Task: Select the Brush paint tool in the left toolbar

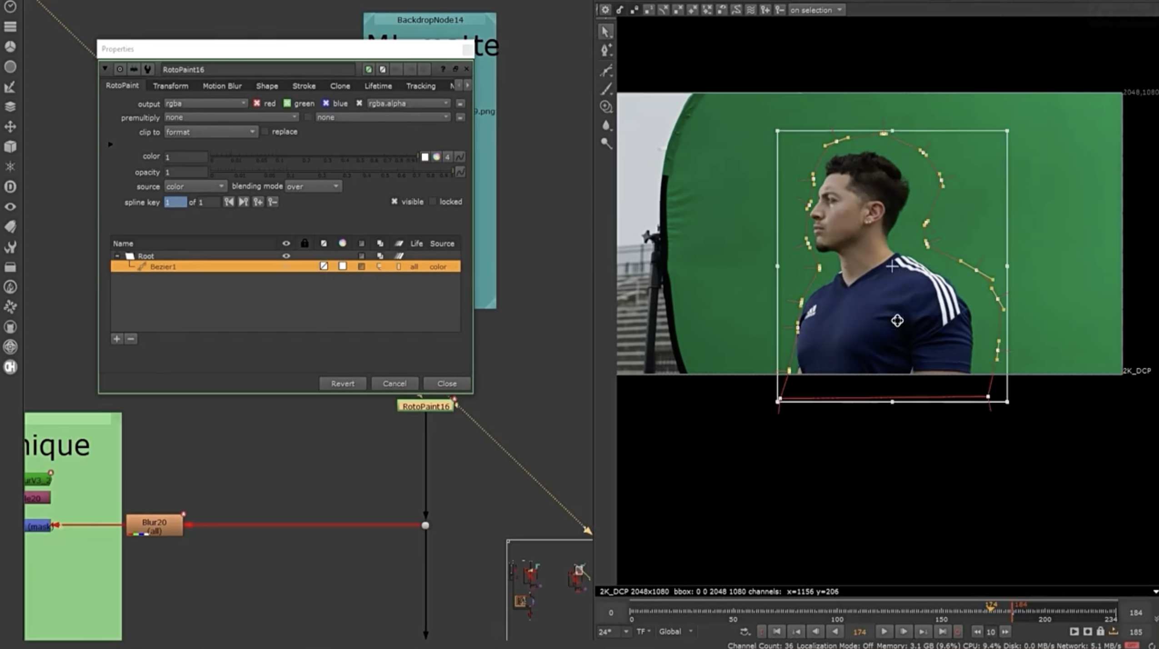Action: 606,90
